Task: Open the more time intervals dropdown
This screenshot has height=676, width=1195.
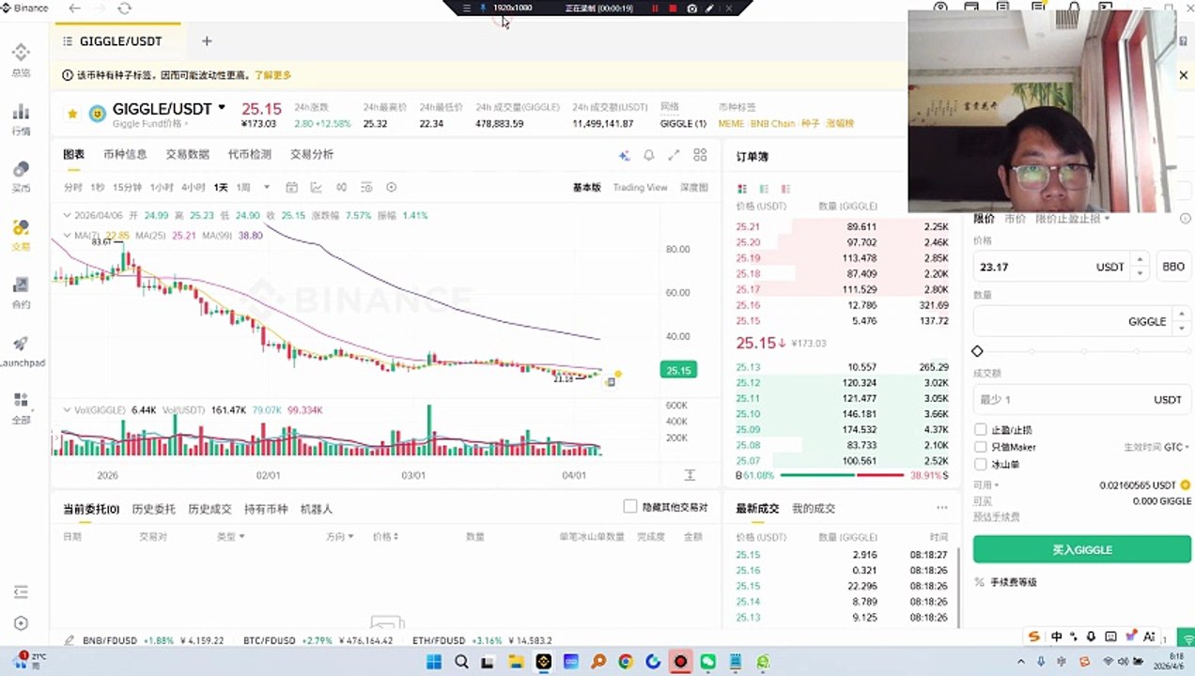Action: click(x=267, y=187)
